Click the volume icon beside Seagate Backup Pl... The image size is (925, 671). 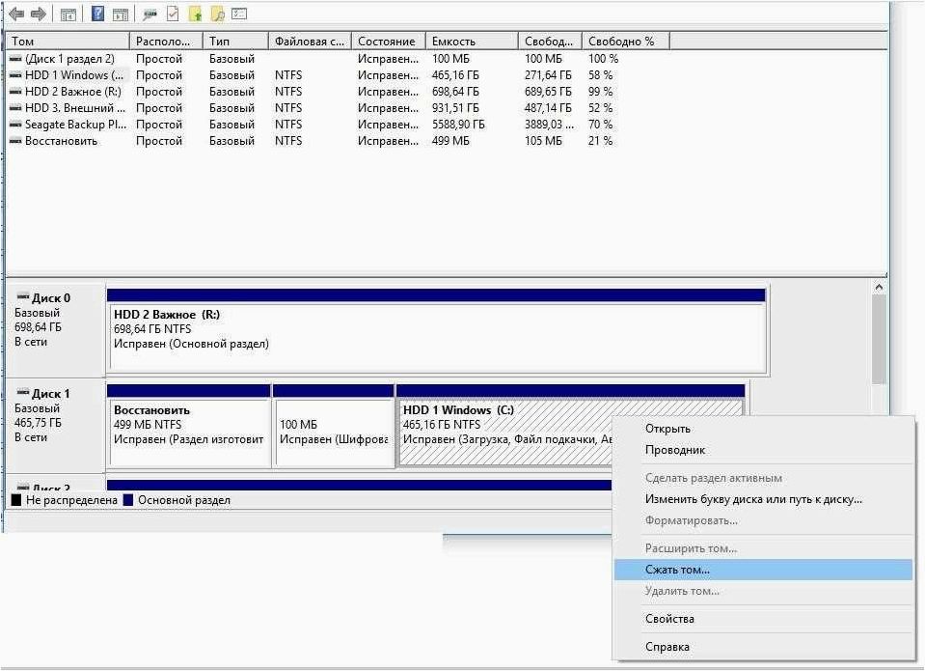[x=16, y=125]
